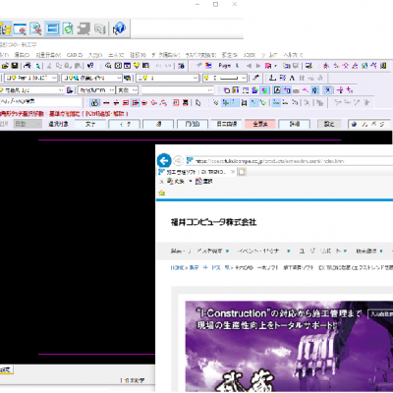Open the 設定(S) menu in CAD menu bar
This screenshot has height=393, width=393.
click(x=229, y=55)
